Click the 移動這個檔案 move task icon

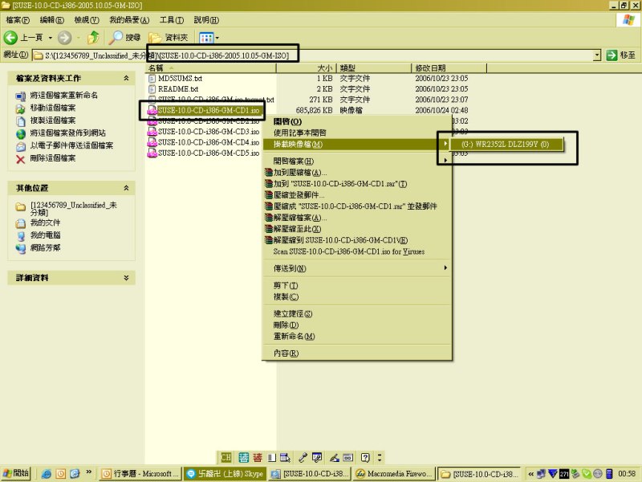[21, 108]
